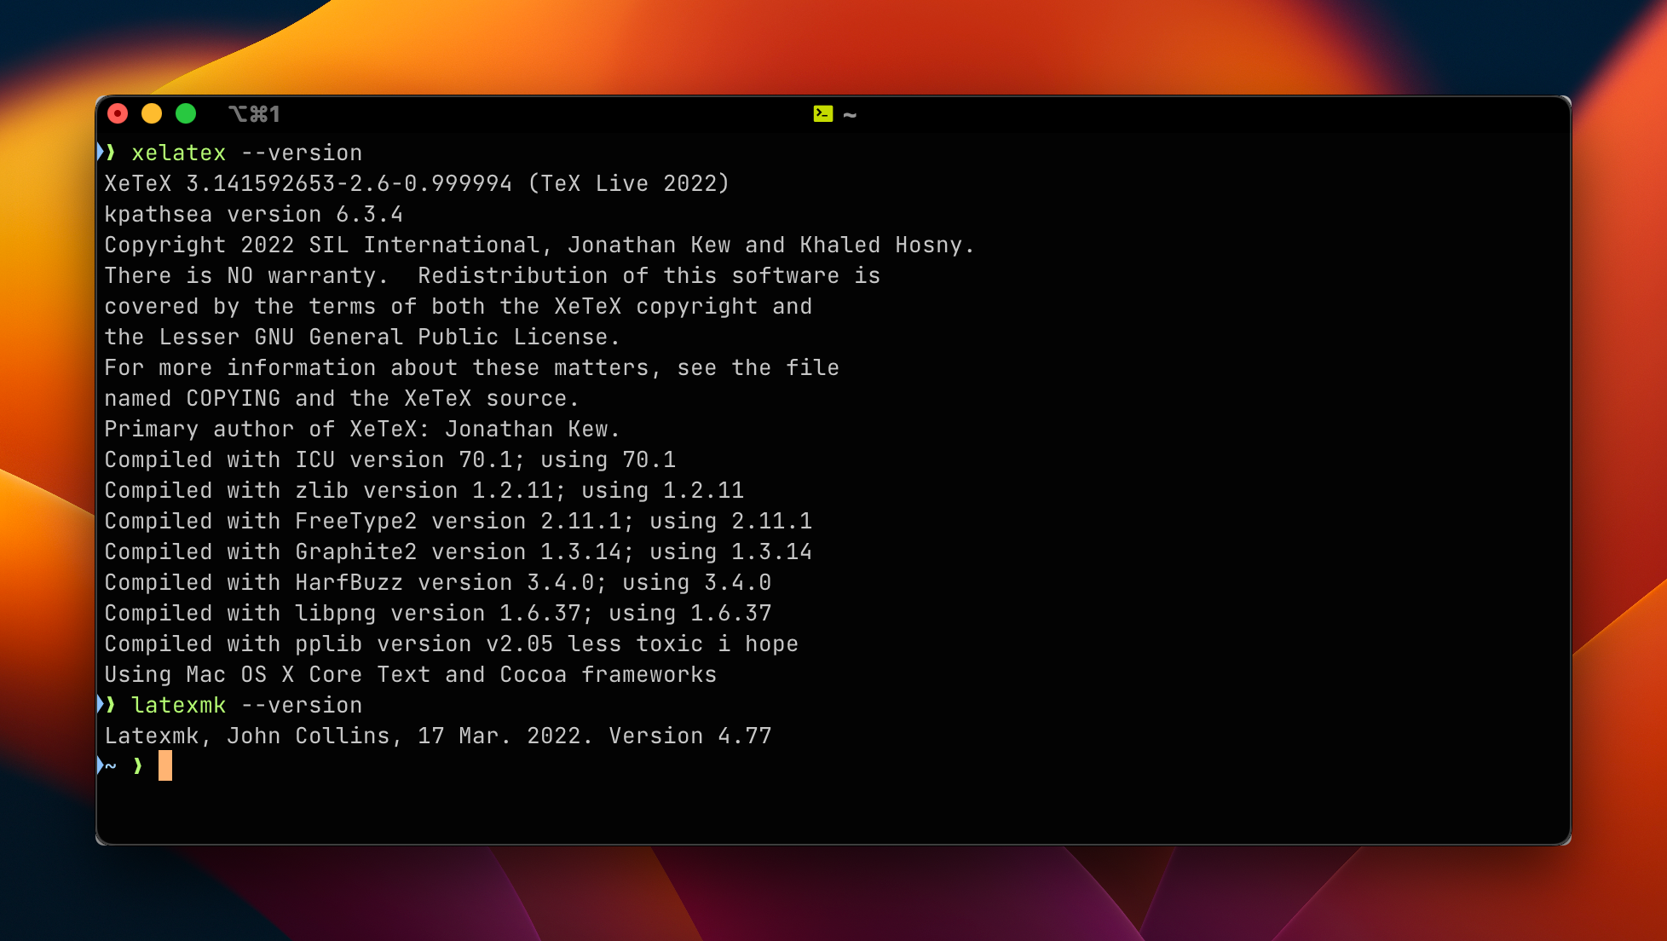
Task: Click the ICU version 70.1 line
Action: point(390,459)
